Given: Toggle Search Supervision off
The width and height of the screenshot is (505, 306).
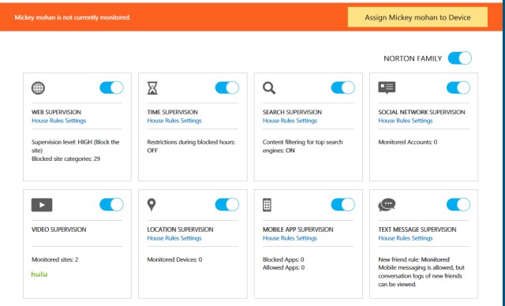Looking at the screenshot, I should (x=342, y=88).
